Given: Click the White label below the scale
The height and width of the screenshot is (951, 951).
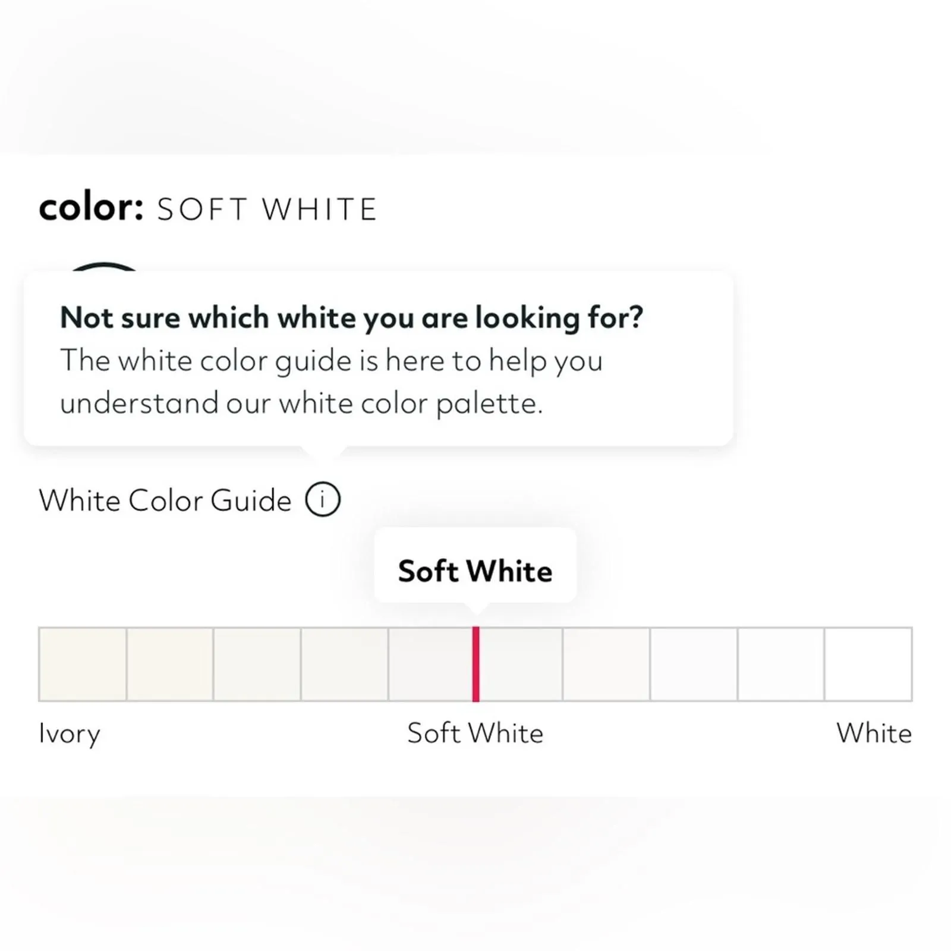Looking at the screenshot, I should click(874, 733).
